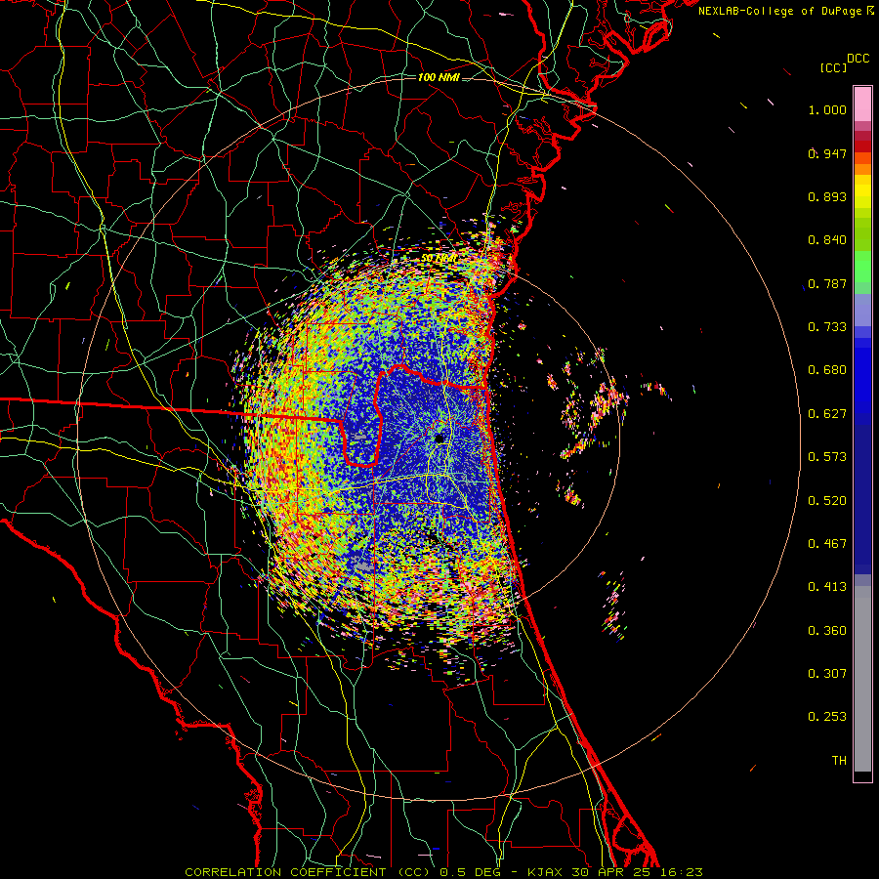Click the 50 NMI range ring label
Screen dimensions: 879x879
pos(439,259)
